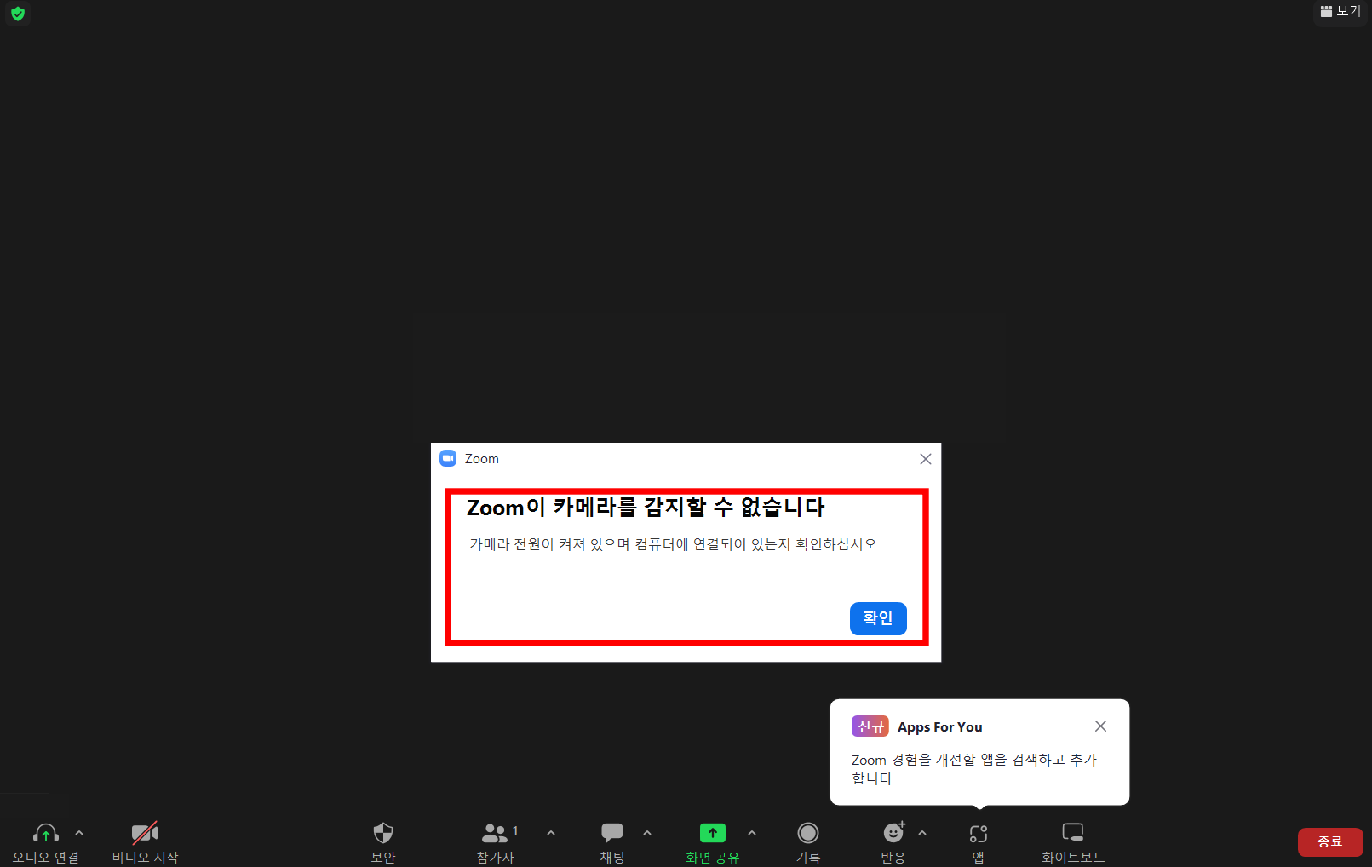This screenshot has height=867, width=1372.
Task: Click the red 종료 end button
Action: (1330, 841)
